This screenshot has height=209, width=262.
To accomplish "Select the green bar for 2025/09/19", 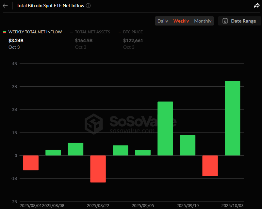I will (188, 145).
